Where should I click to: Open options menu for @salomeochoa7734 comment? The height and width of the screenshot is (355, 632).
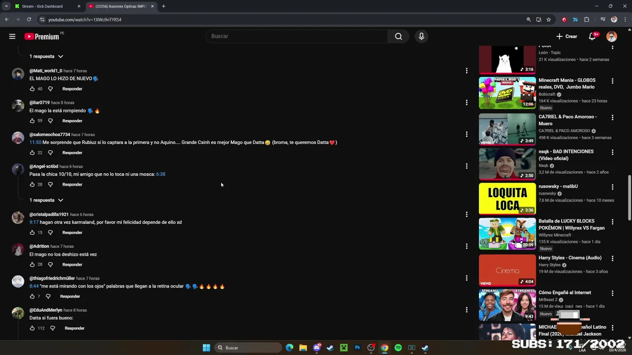pyautogui.click(x=467, y=134)
